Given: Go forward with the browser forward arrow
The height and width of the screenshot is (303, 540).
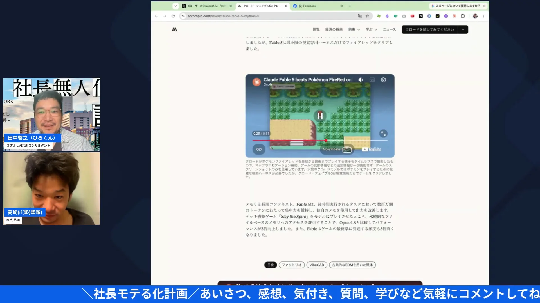Looking at the screenshot, I should (165, 16).
